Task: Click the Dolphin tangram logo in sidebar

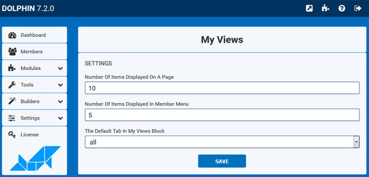Action: (x=35, y=159)
